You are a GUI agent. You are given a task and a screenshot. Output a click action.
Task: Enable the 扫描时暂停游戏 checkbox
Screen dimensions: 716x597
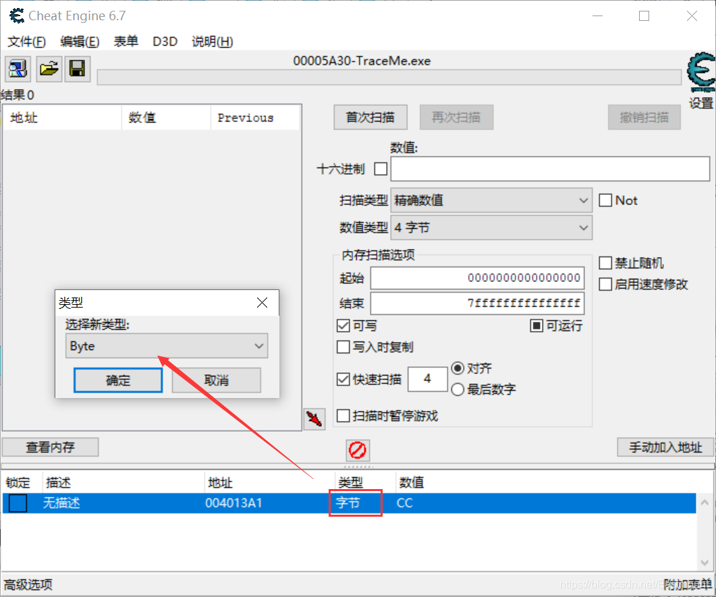point(343,416)
